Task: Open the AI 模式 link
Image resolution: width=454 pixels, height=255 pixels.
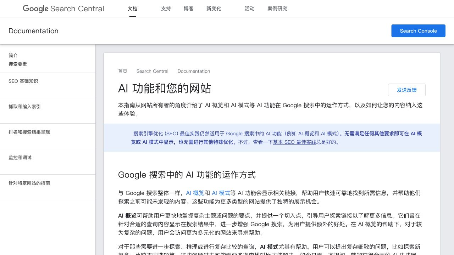Action: [221, 193]
